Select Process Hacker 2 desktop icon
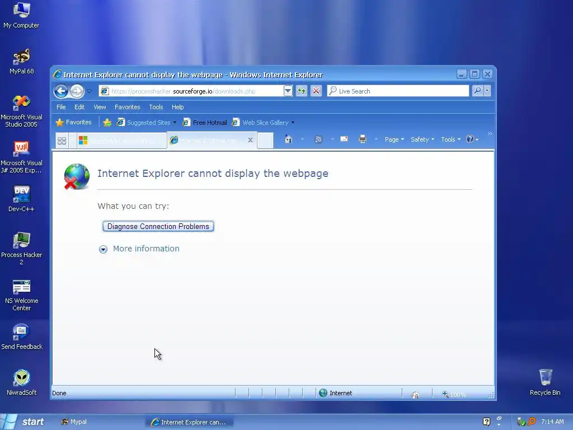573x430 pixels. [x=21, y=248]
